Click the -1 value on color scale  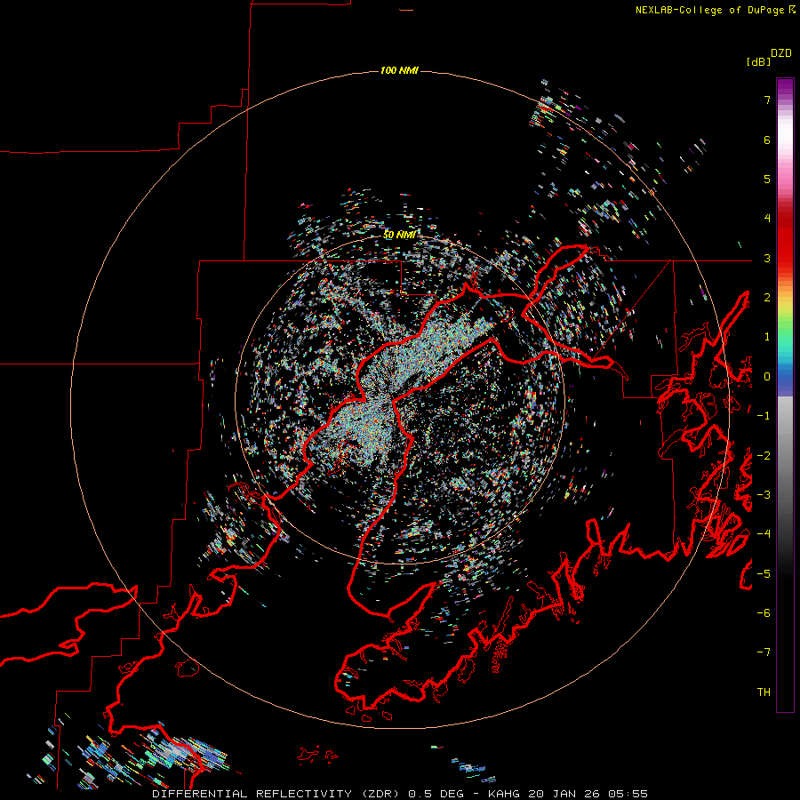(764, 416)
